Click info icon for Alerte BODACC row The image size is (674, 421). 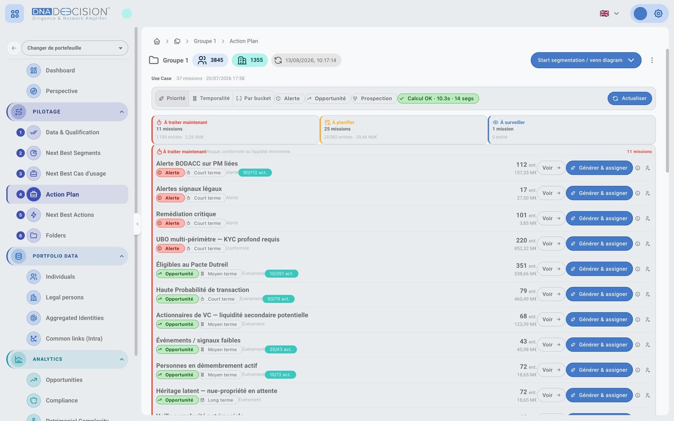(638, 168)
